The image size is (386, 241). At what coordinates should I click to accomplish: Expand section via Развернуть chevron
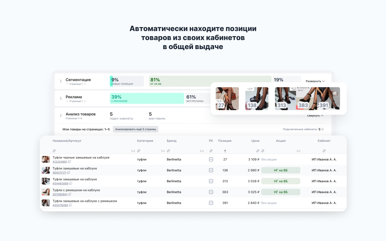315,81
